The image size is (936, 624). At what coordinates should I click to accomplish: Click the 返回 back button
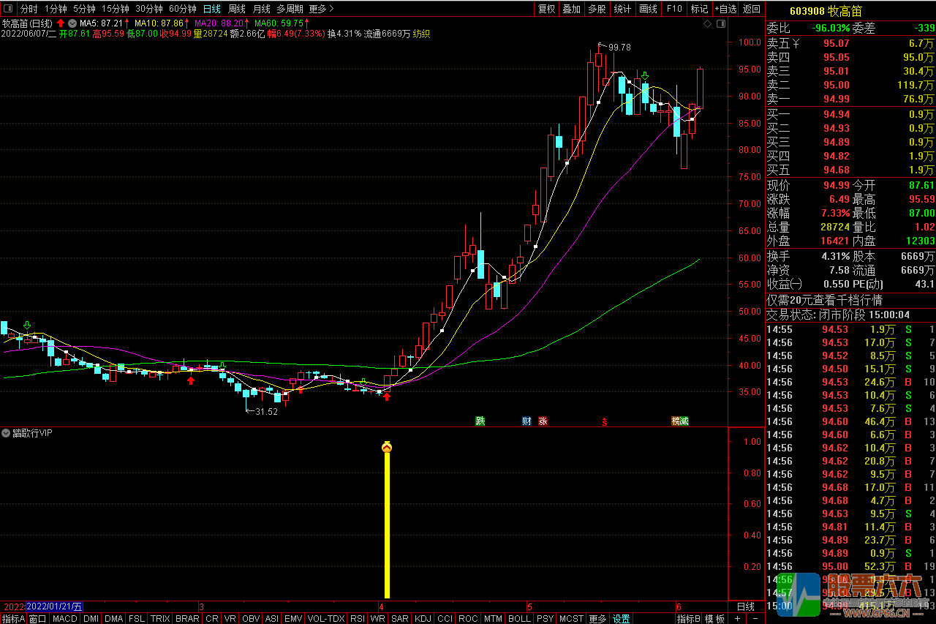tap(751, 9)
